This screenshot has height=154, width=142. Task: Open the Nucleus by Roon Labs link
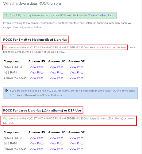(101, 15)
